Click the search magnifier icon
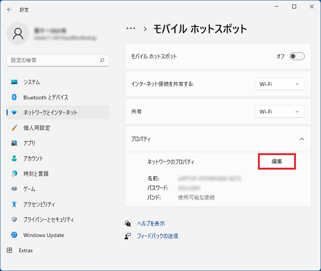Viewport: 321px width, 271px height. (x=102, y=60)
